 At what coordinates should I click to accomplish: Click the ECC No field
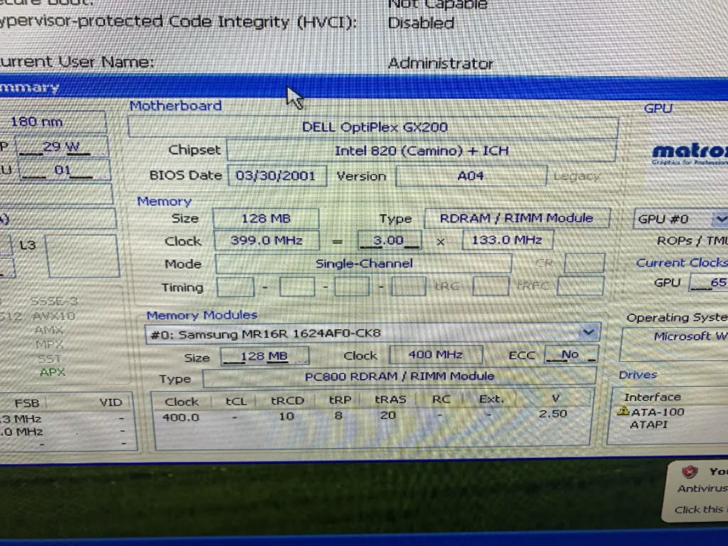pos(571,354)
